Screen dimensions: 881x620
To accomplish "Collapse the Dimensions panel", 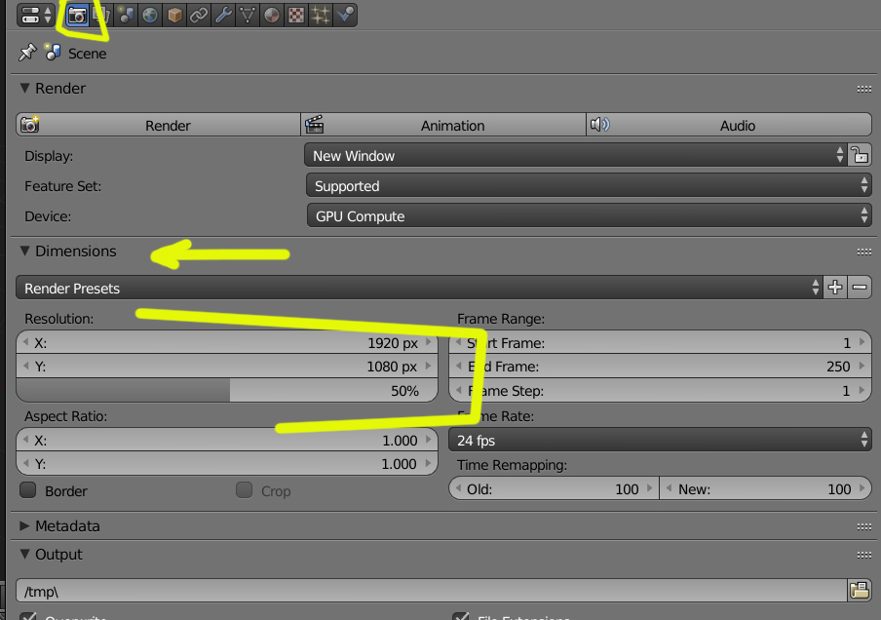I will click(x=24, y=252).
